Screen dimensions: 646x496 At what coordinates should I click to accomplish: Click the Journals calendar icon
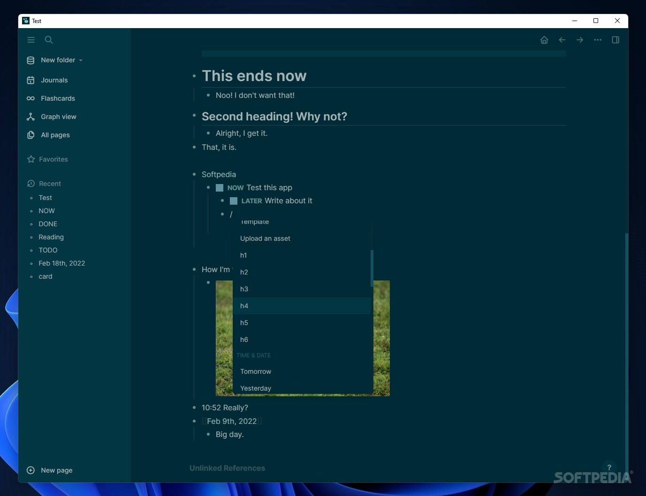[x=31, y=80]
